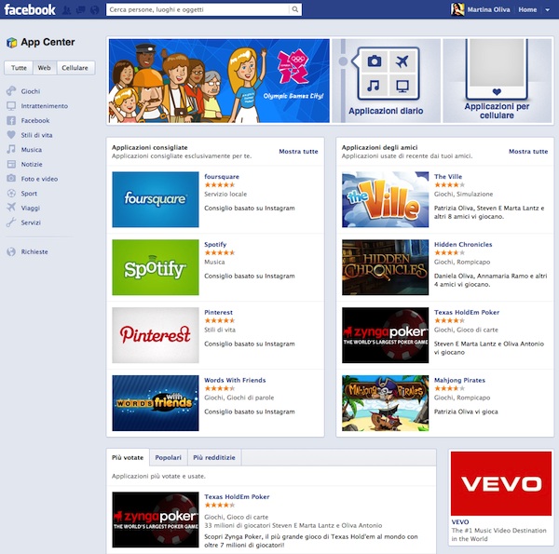Screen dimensions: 559x554
Task: Click zynga poker thumbnail in Più votate
Action: tap(156, 520)
